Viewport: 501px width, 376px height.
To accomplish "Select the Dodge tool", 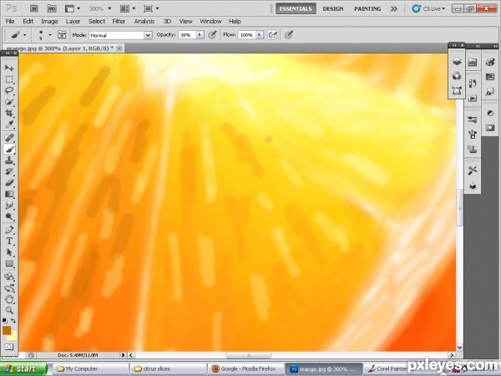I will [9, 216].
